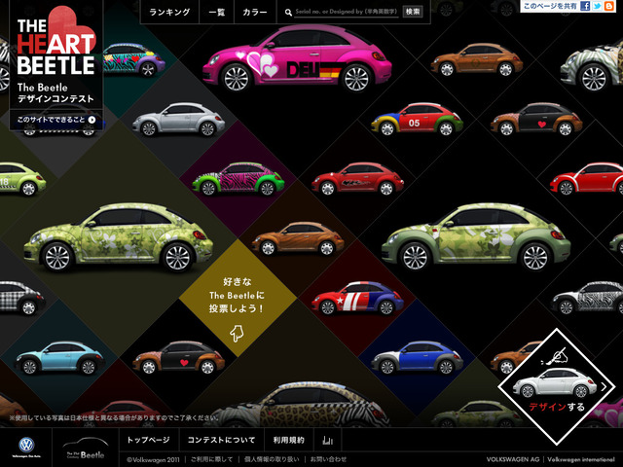
Task: Select the teal zebra purple Beetle near logo
Action: (x=134, y=59)
